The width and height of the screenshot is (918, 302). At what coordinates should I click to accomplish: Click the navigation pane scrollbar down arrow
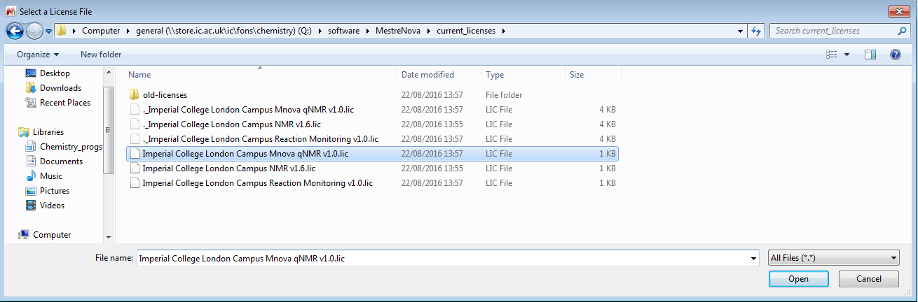coord(108,238)
